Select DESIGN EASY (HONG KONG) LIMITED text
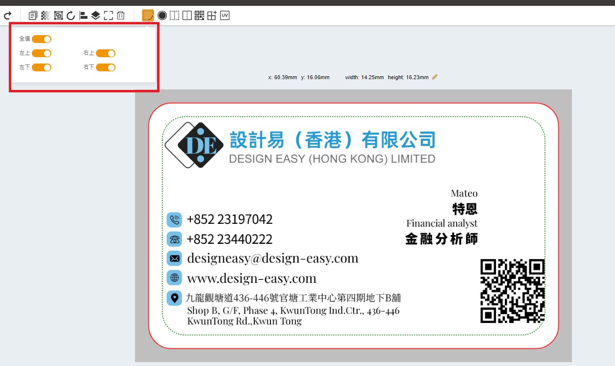 tap(332, 159)
